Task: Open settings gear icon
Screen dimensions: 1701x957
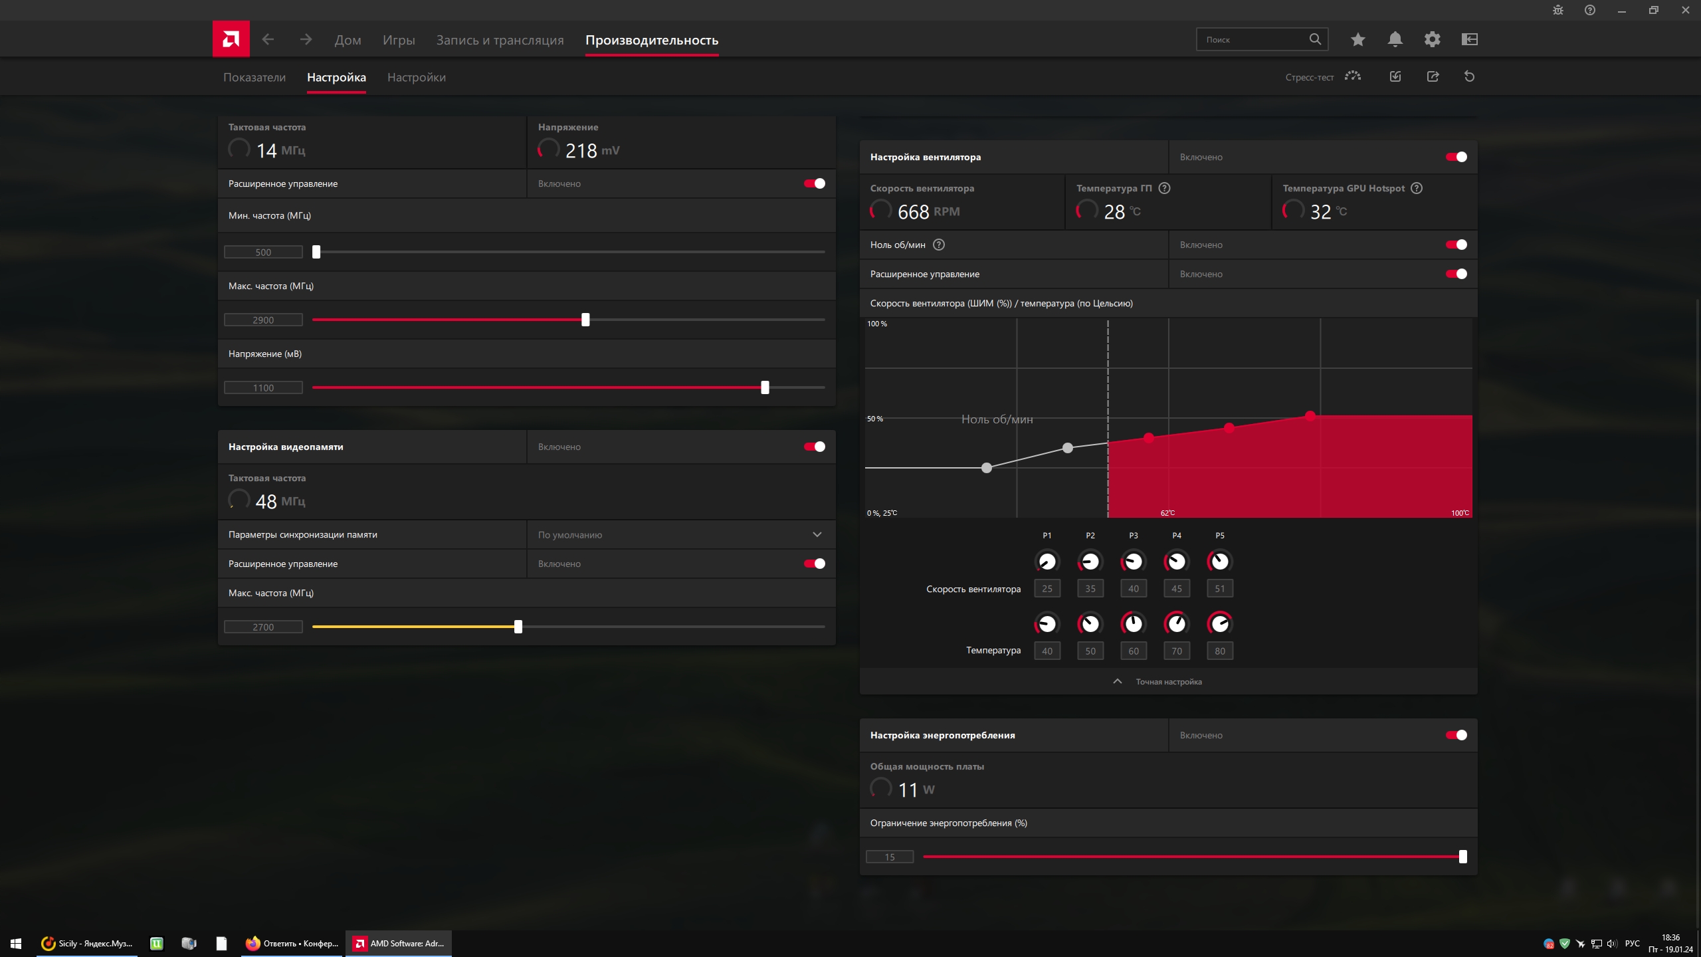Action: 1432,39
